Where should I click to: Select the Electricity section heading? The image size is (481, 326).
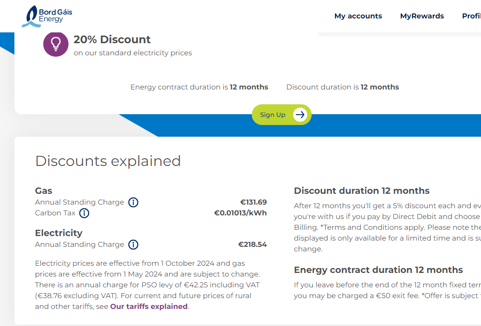pos(59,233)
